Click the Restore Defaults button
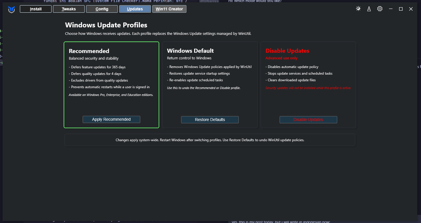Screen dimensions: 421x223 point(210,120)
